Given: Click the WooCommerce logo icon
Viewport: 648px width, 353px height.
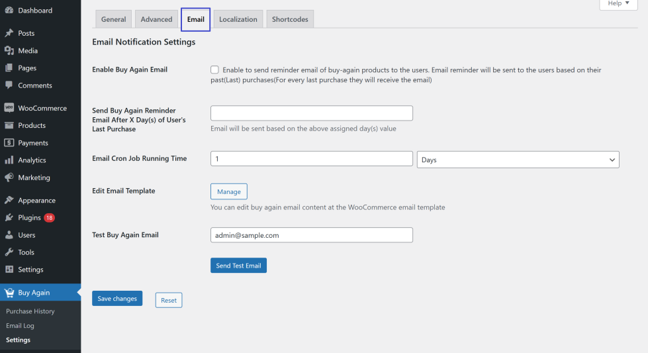Looking at the screenshot, I should [9, 108].
